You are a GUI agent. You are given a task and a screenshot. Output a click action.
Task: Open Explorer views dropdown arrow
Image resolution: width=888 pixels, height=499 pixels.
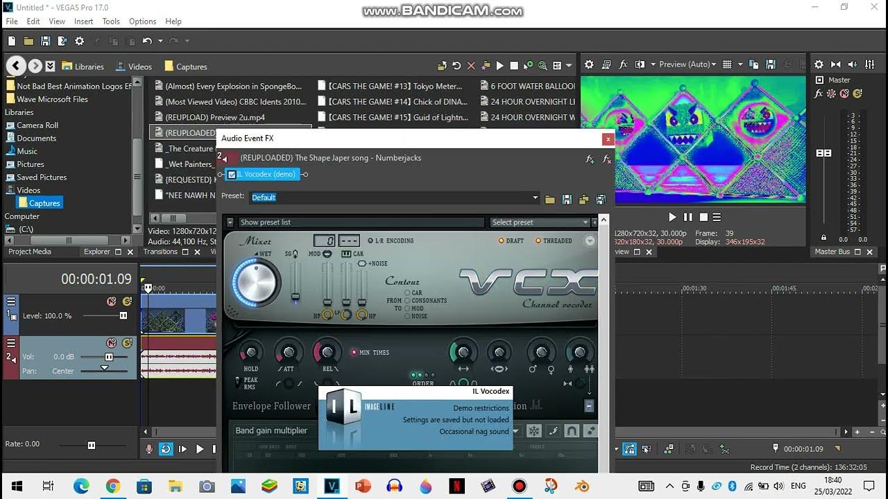569,66
